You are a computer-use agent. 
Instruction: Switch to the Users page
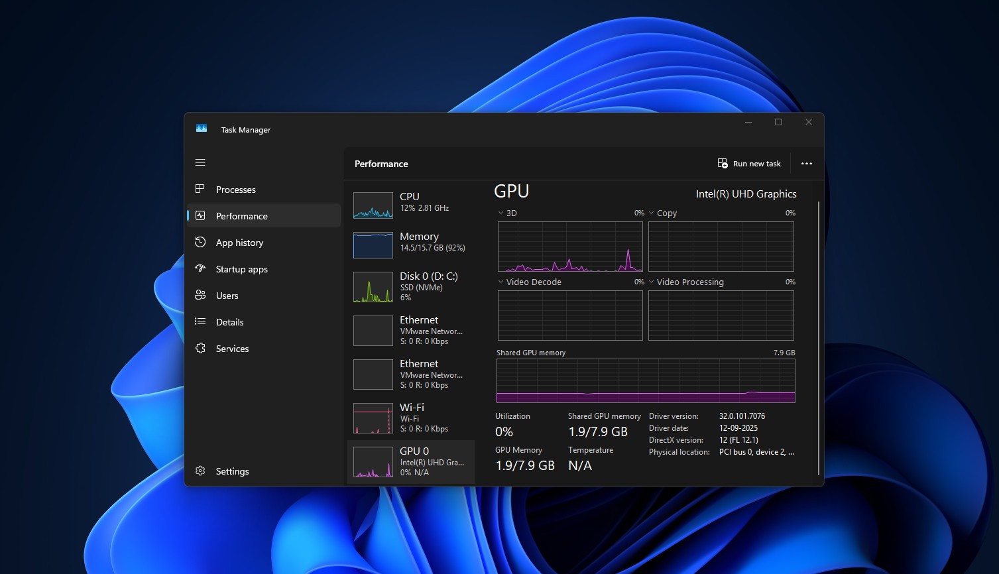(x=264, y=296)
